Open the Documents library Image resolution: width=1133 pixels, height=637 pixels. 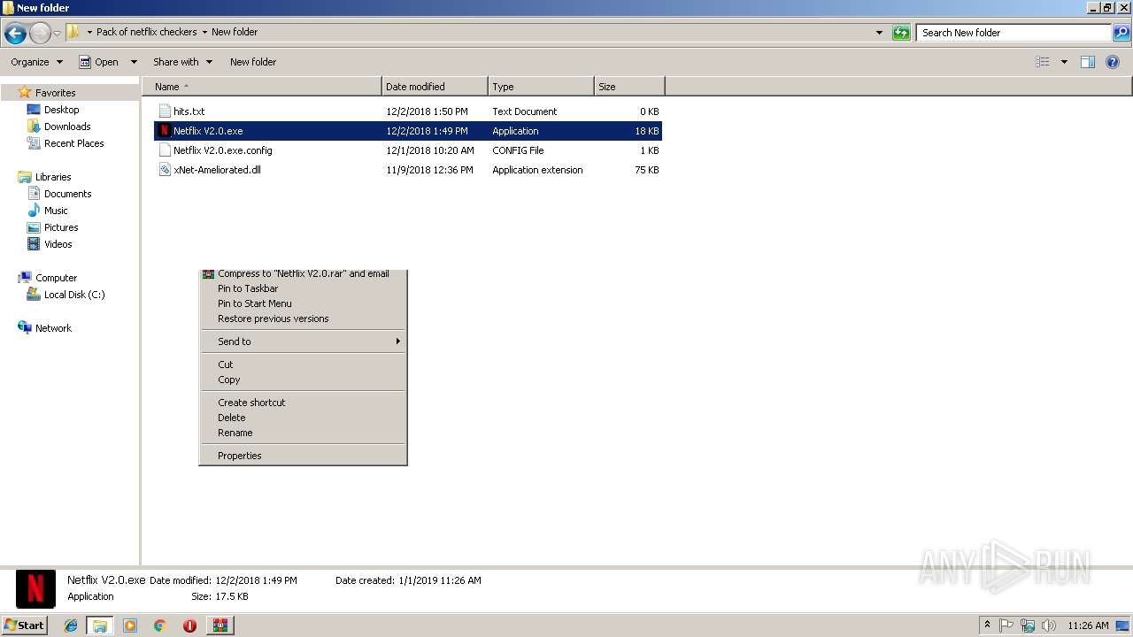(67, 194)
